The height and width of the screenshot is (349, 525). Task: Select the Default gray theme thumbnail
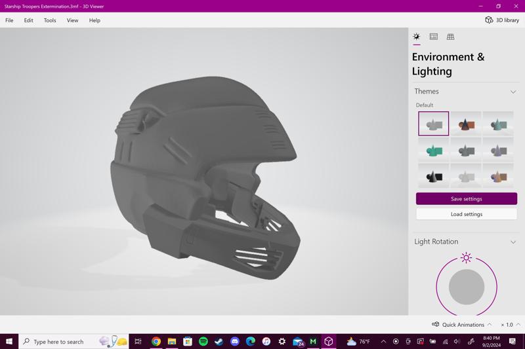click(x=433, y=124)
